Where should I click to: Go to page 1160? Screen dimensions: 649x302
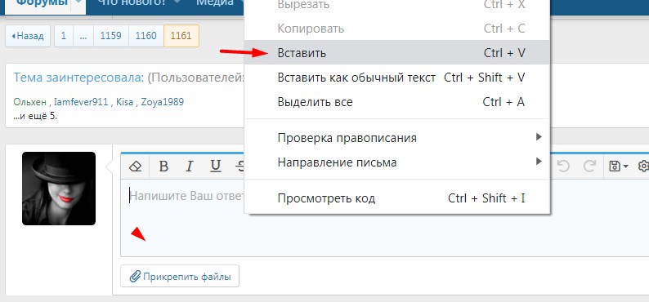point(146,36)
